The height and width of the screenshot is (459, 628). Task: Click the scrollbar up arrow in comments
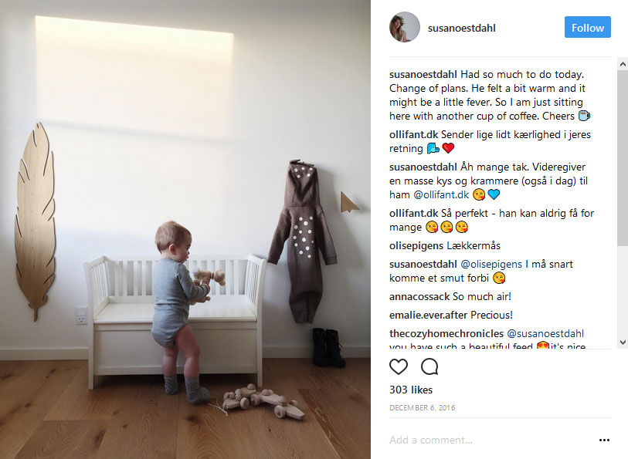point(623,64)
